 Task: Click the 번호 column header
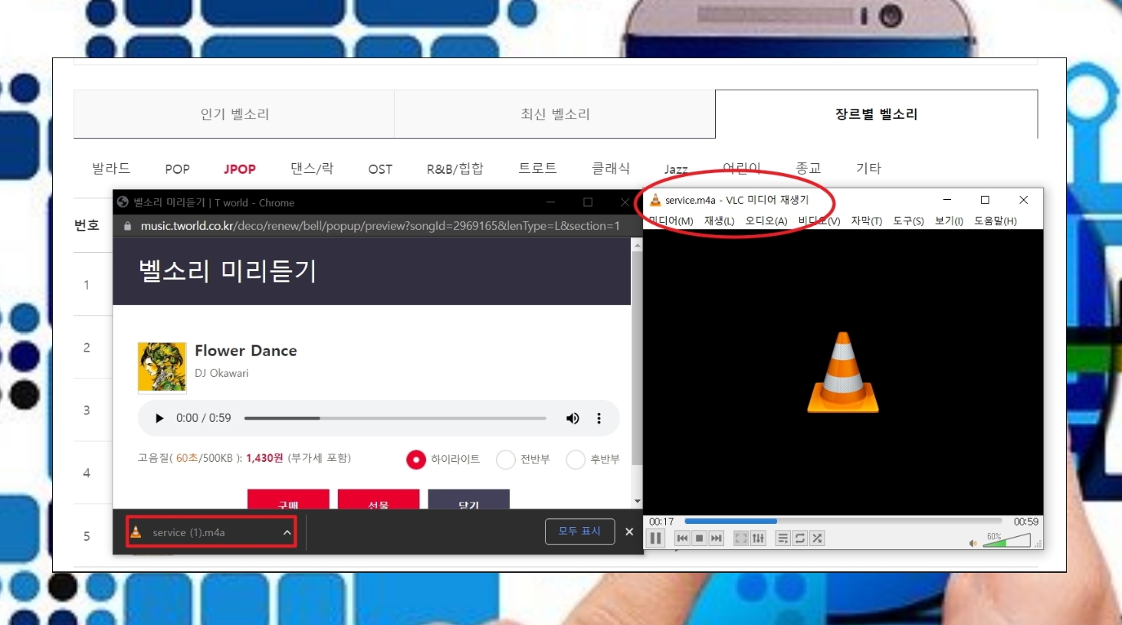click(x=87, y=225)
